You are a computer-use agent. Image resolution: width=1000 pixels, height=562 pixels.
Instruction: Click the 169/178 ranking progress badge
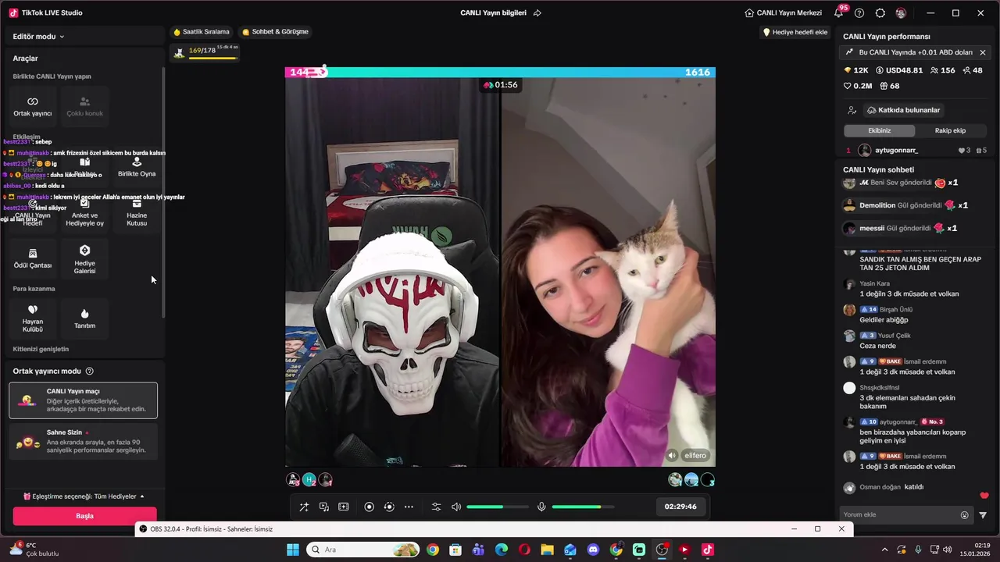click(206, 52)
